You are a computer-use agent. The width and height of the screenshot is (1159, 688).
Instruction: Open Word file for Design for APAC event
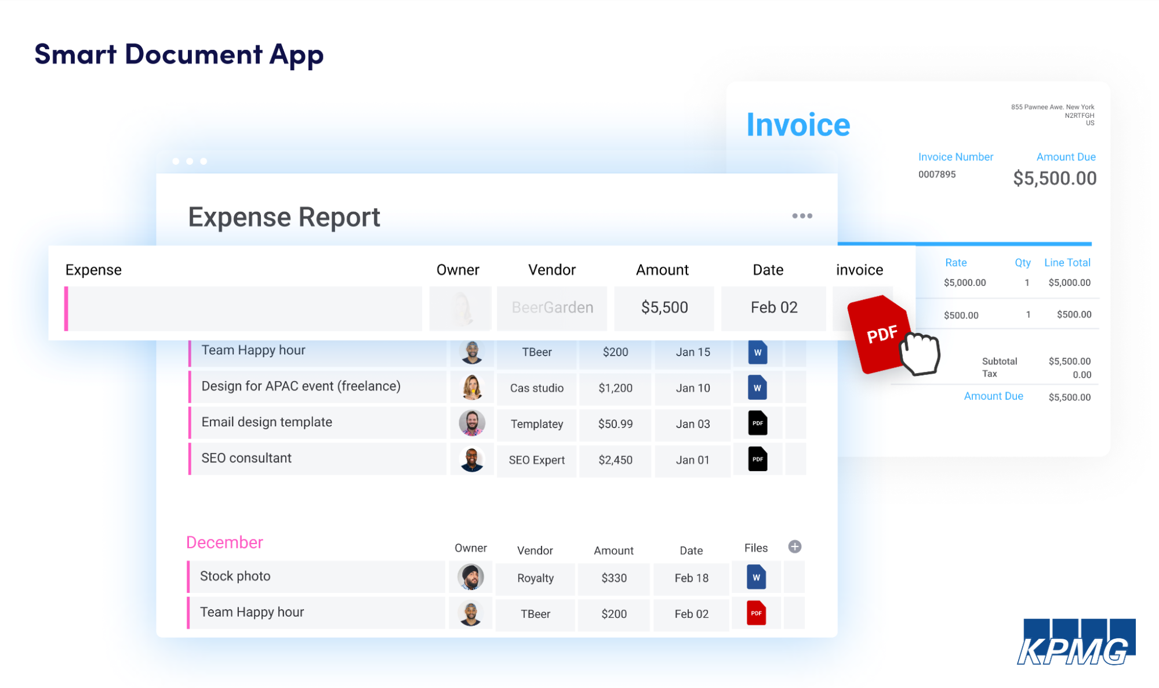[757, 388]
